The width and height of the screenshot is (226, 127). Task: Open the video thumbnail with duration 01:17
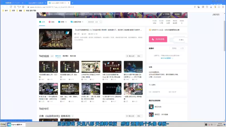tap(69, 89)
